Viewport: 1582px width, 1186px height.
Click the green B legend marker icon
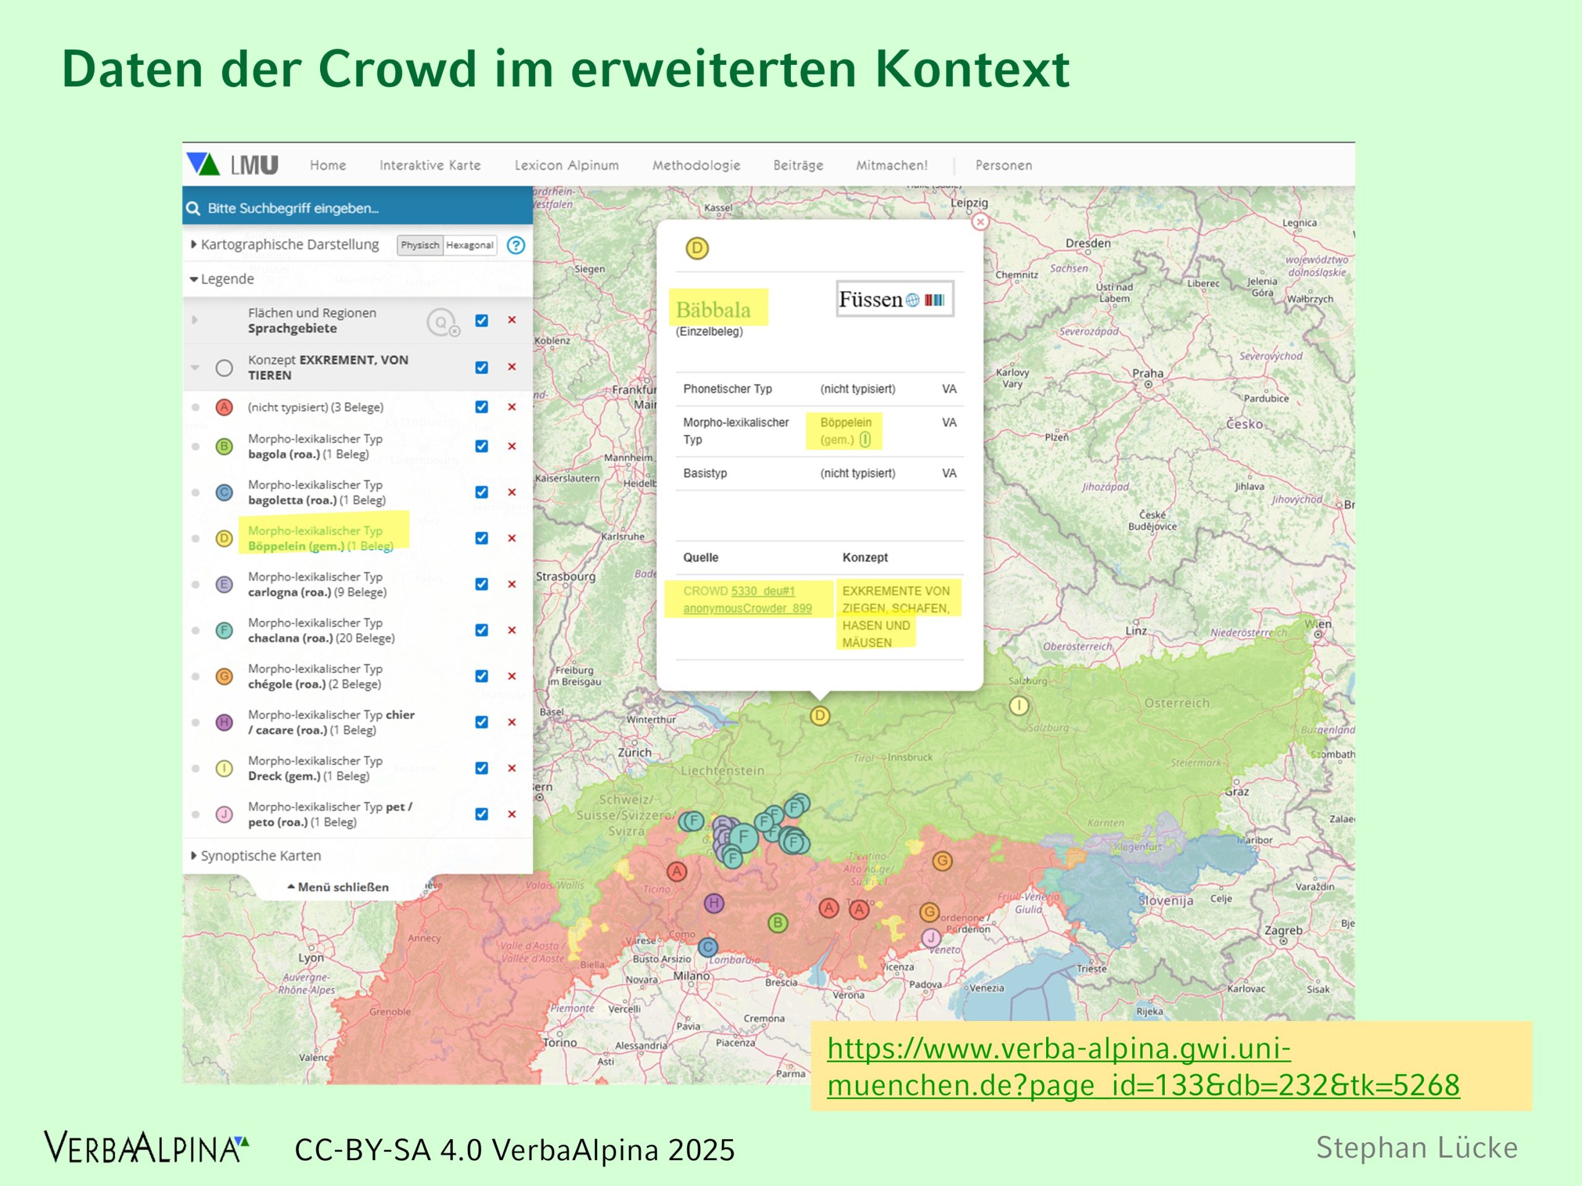click(224, 447)
